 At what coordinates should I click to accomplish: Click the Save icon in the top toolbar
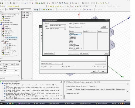click(2, 3)
